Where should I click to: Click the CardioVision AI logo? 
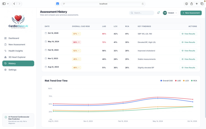click(x=18, y=21)
